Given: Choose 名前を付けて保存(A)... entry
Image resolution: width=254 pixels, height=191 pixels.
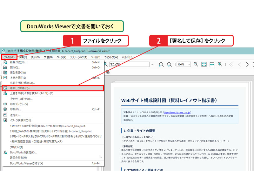Looking at the screenshot, I should [x=53, y=83].
